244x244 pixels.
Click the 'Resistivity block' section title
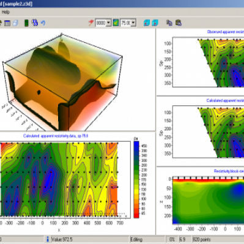[229, 171]
